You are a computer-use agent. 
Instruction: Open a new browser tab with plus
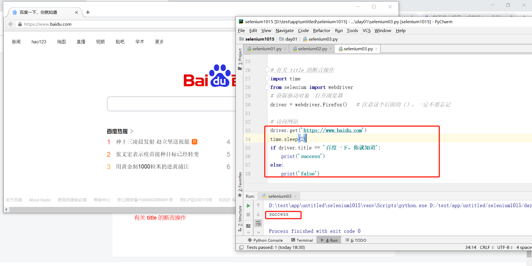(x=88, y=12)
